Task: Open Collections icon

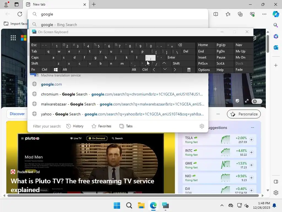Action: [x=240, y=14]
